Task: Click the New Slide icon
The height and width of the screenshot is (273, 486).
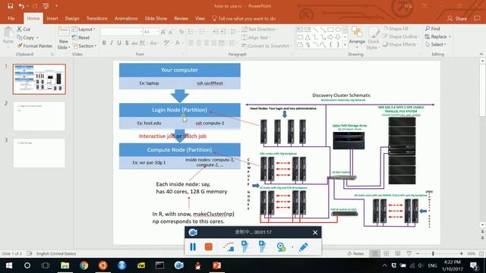Action: pyautogui.click(x=64, y=32)
